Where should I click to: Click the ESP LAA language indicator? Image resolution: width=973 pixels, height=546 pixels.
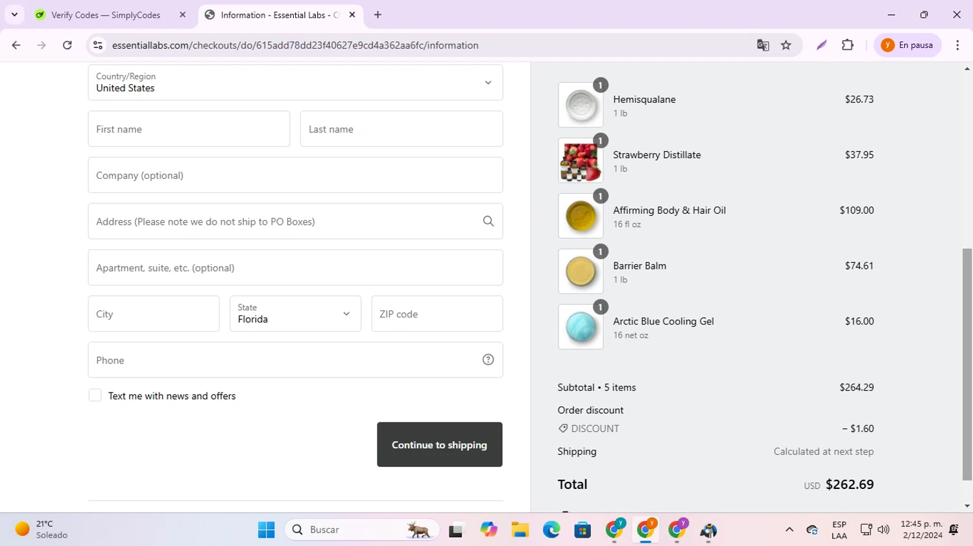(839, 530)
